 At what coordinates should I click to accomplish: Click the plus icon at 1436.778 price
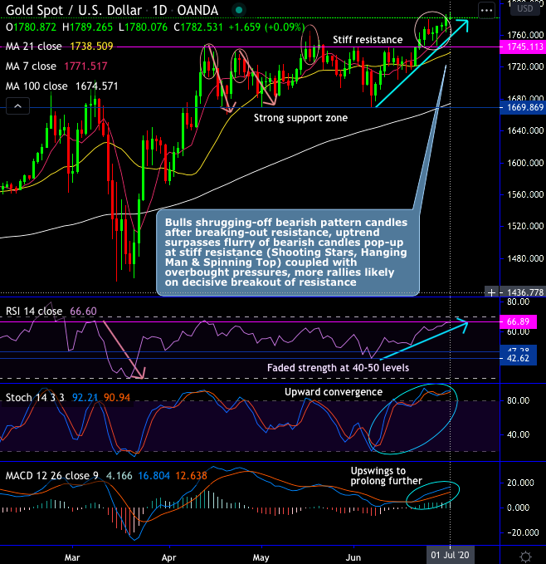pyautogui.click(x=491, y=292)
